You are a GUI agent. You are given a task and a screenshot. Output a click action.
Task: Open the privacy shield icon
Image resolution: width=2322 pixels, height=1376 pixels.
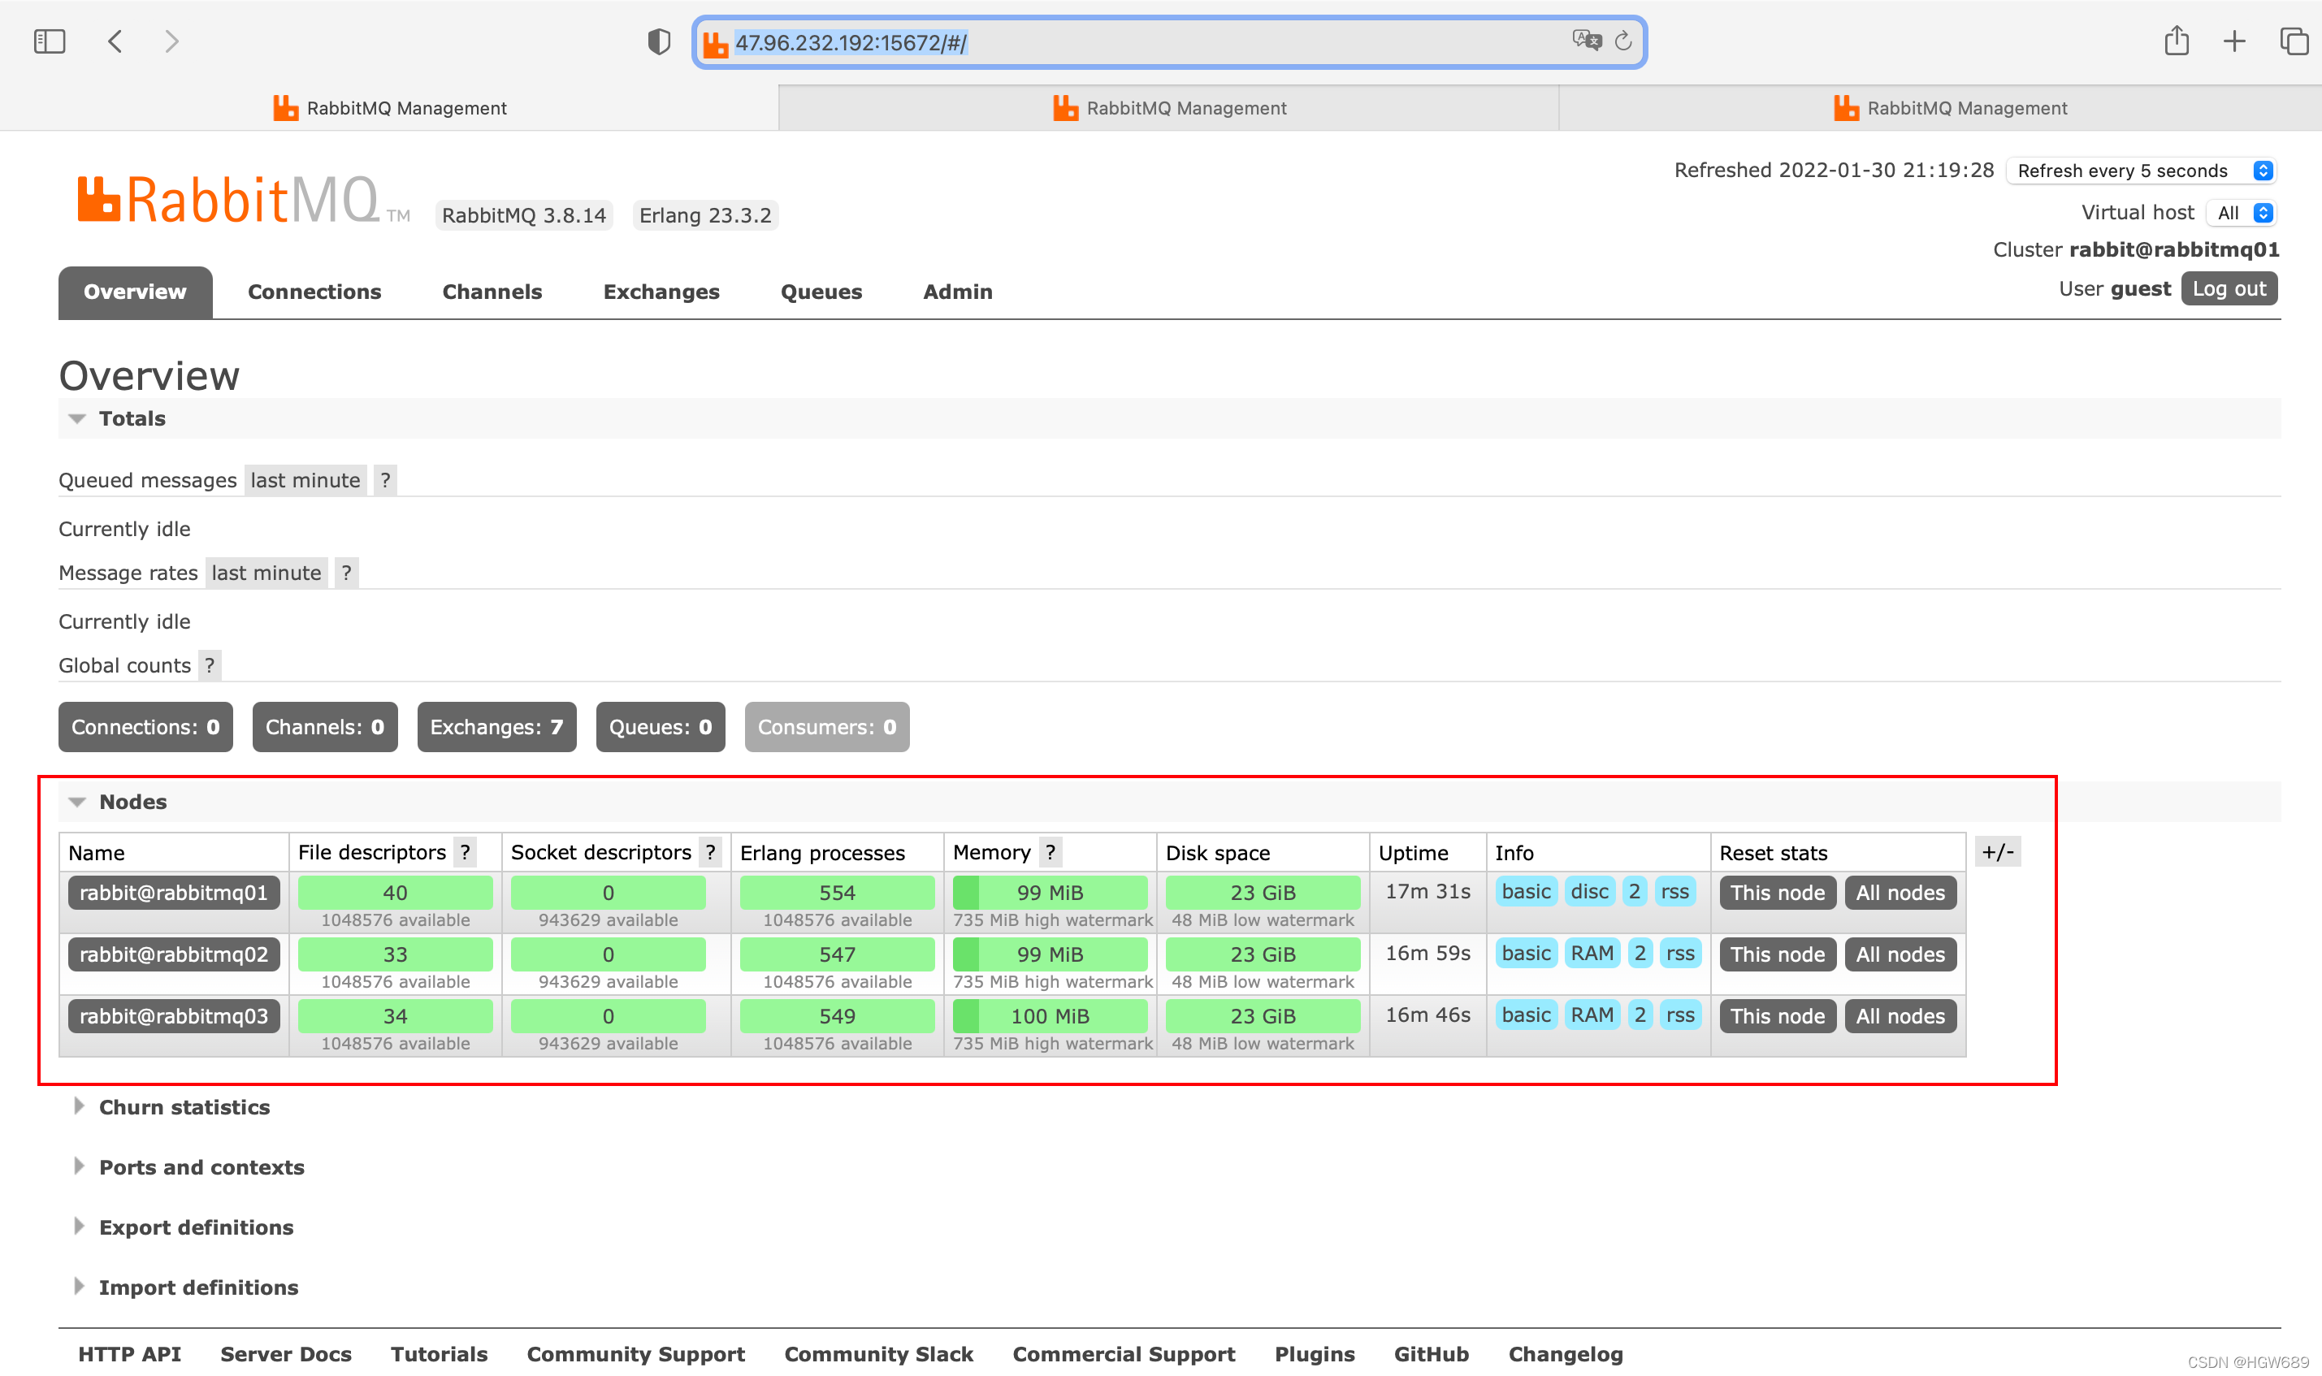coord(658,41)
